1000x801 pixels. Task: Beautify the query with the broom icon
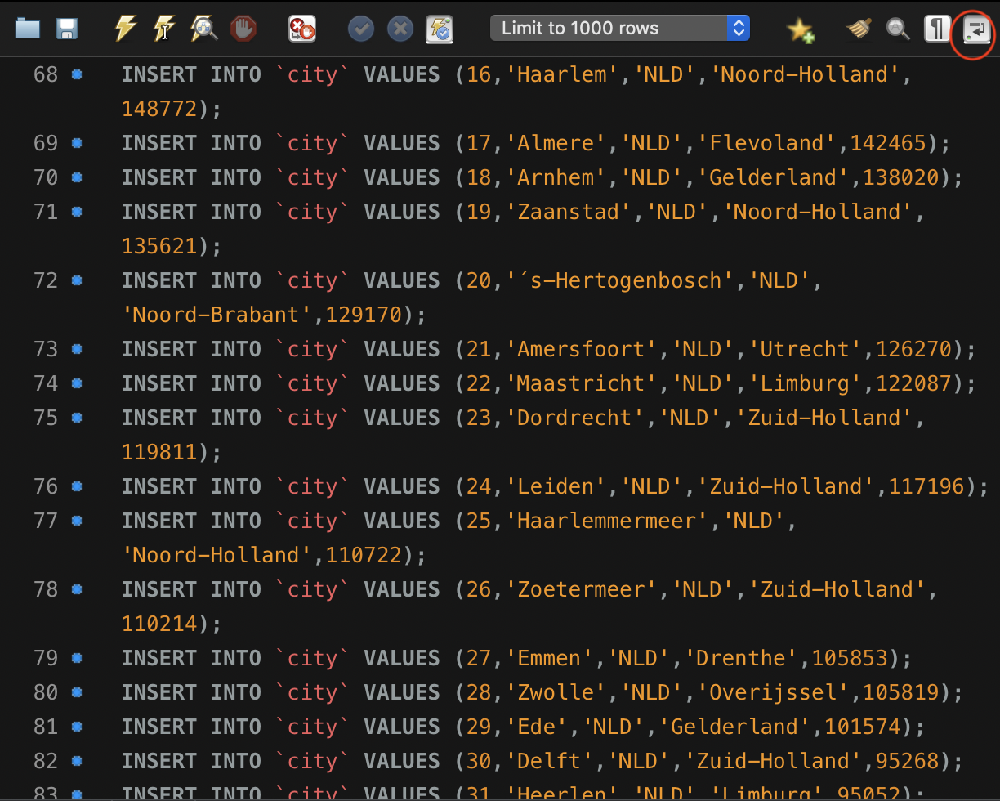(859, 29)
